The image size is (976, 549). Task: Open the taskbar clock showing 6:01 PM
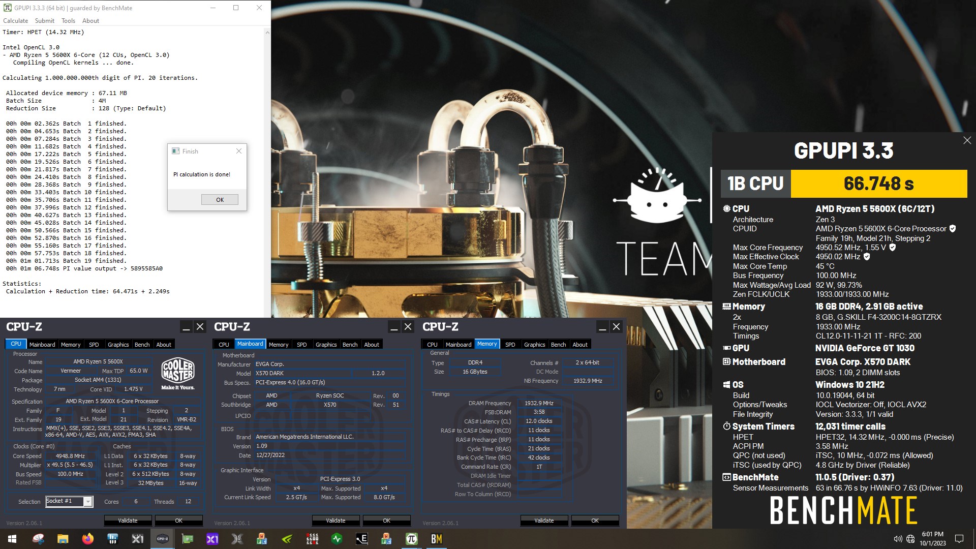(x=932, y=539)
